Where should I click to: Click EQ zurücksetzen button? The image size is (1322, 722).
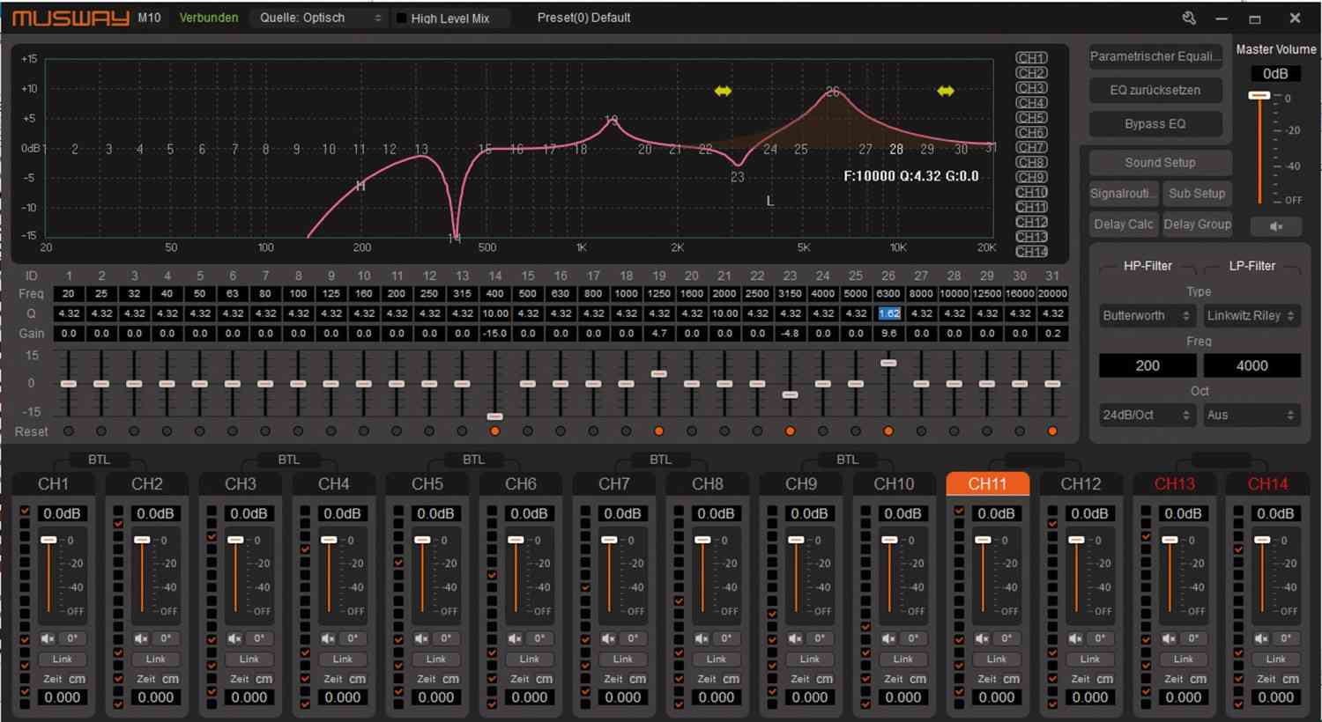[1155, 90]
